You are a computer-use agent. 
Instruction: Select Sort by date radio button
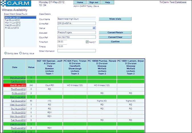(6, 53)
